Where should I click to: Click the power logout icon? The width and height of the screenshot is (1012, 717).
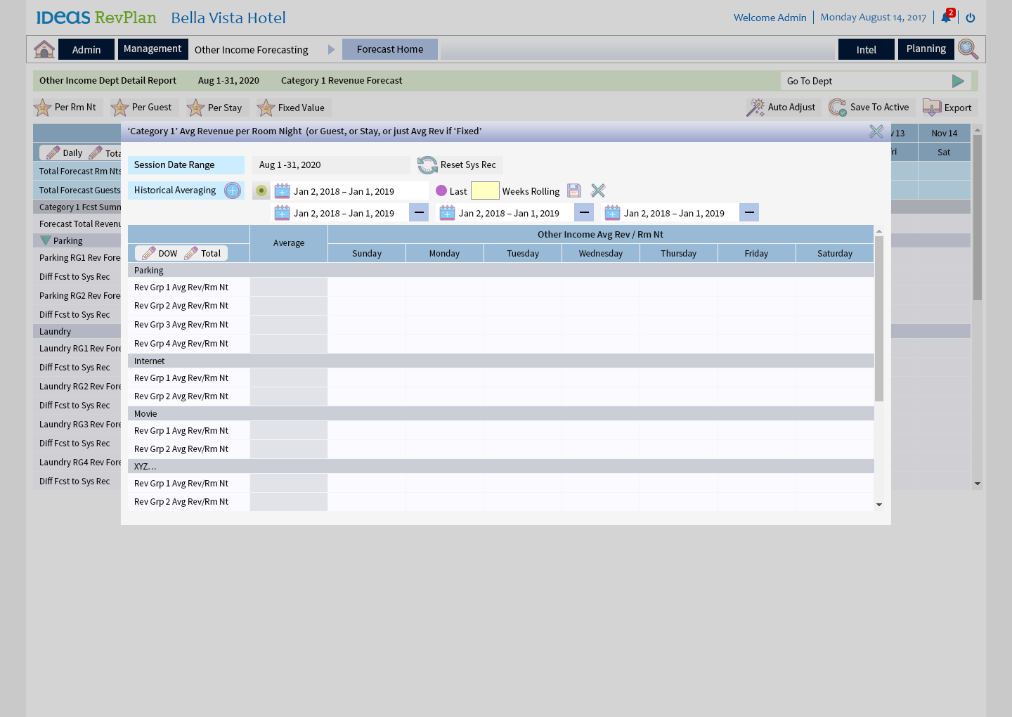971,18
